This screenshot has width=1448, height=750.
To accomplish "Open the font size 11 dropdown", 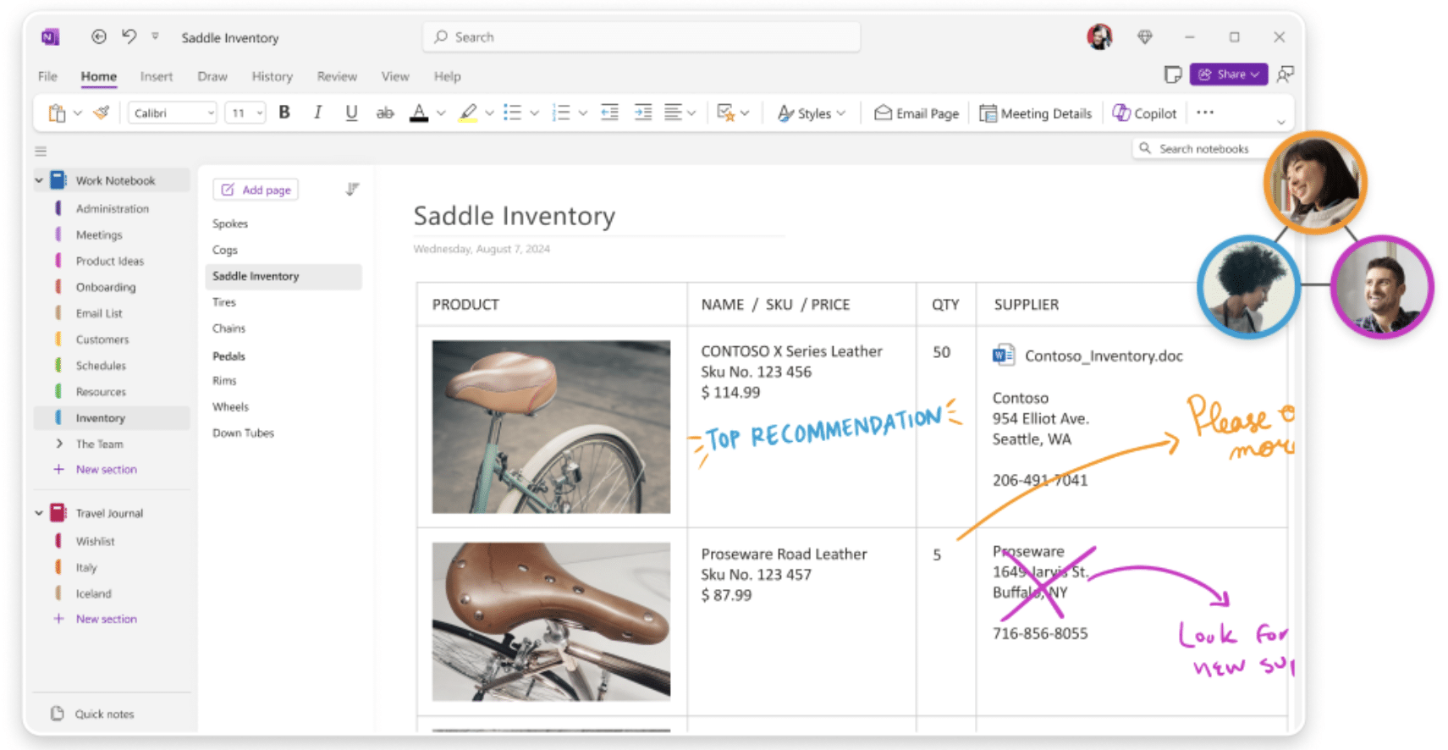I will (245, 113).
